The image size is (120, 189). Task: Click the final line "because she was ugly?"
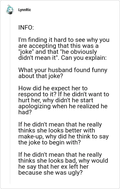point(50,173)
